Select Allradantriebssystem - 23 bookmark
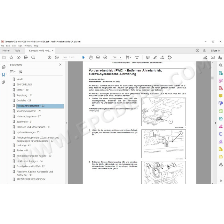The width and height of the screenshot is (224, 224). (x=40, y=106)
